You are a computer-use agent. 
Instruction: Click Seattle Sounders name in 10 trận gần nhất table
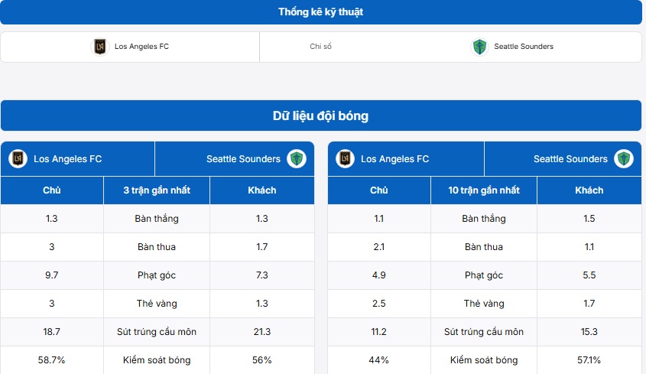click(570, 159)
